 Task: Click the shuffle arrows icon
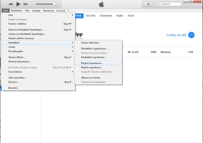tap(184, 35)
